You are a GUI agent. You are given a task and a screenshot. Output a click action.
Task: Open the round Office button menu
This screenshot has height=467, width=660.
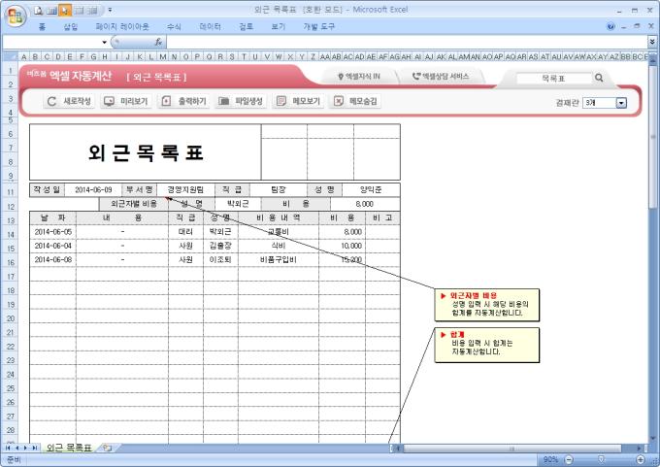pyautogui.click(x=16, y=16)
